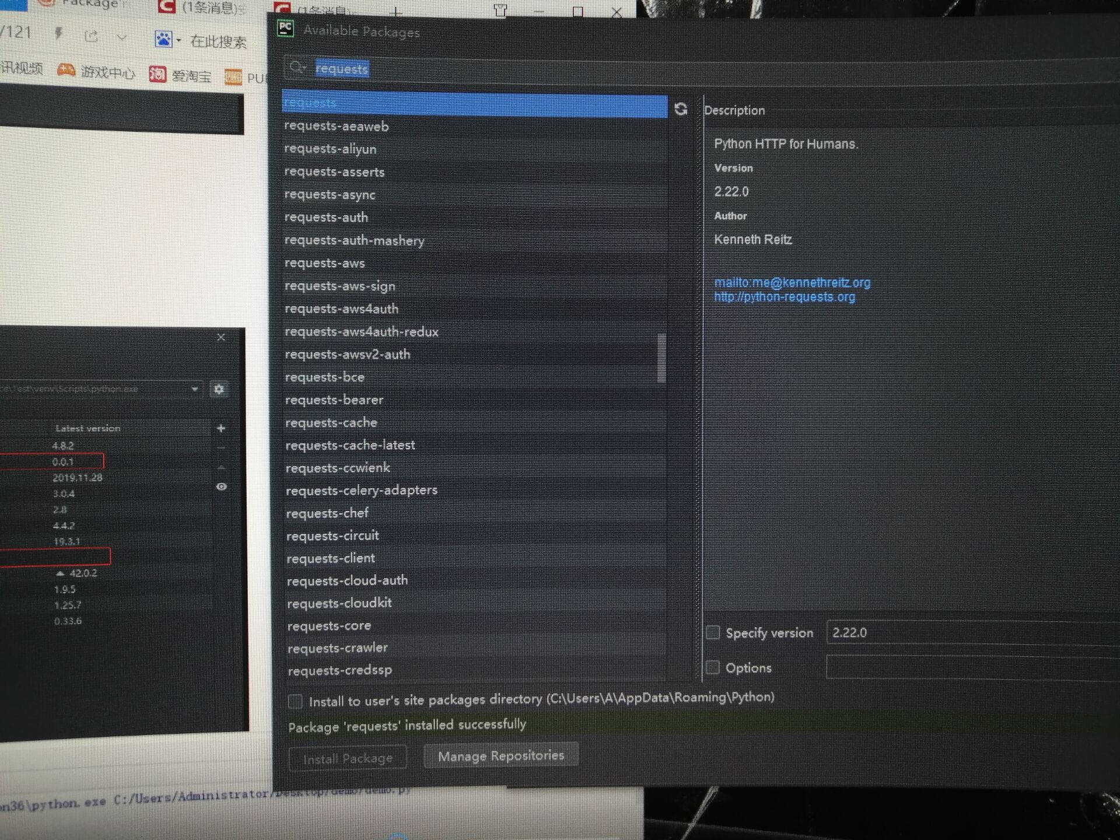Click the Manage Repositories button
Image resolution: width=1120 pixels, height=840 pixels.
point(501,756)
